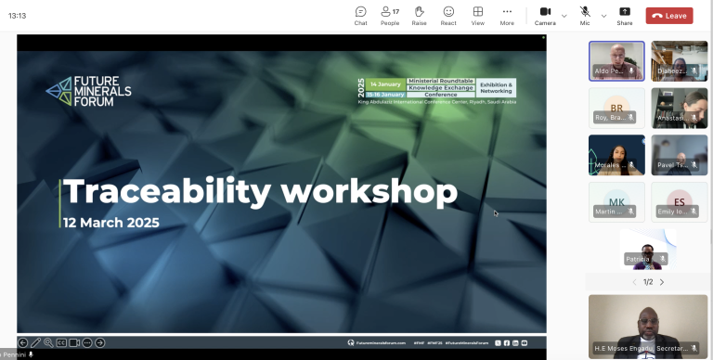Select the pen annotation tool on slide
Screen dimensions: 713x360
(x=35, y=342)
